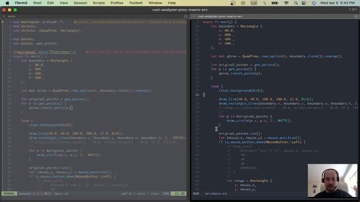Open the US keyboard input source menu

[254, 3]
